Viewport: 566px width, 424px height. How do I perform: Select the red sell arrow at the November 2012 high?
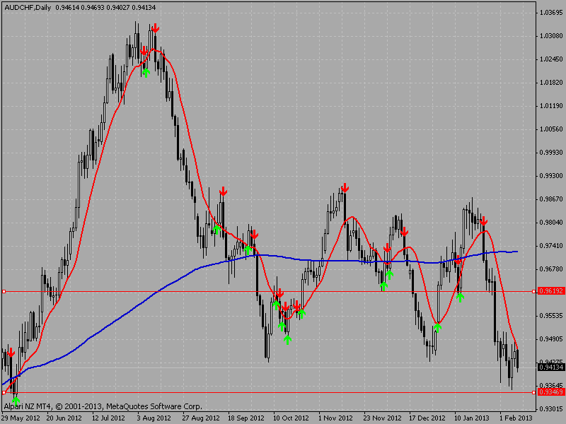[345, 188]
